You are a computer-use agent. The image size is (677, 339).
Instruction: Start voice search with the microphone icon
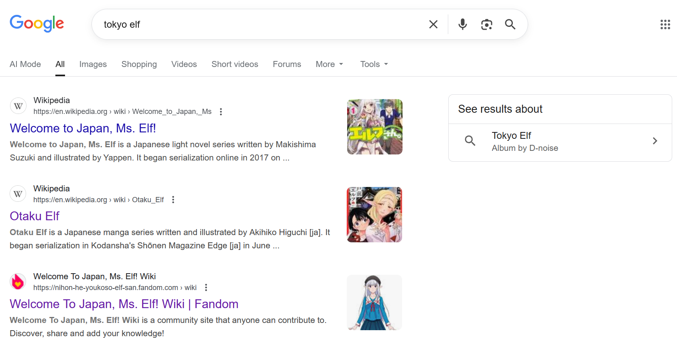click(x=463, y=24)
